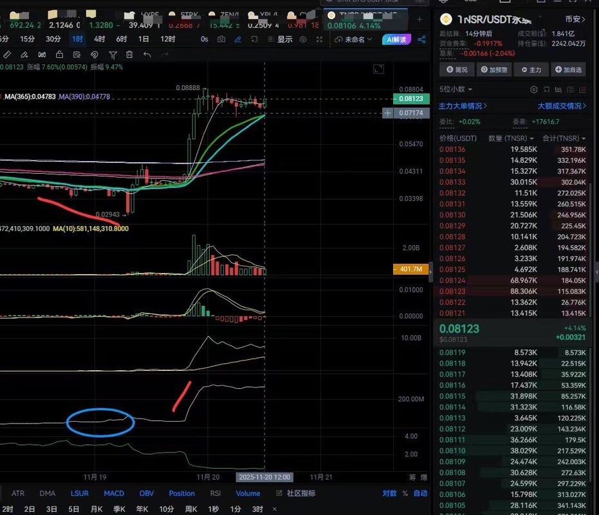
Task: Toggle the MACD indicator
Action: pos(114,494)
